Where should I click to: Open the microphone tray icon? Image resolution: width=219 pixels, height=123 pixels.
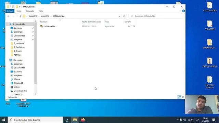coord(181,120)
